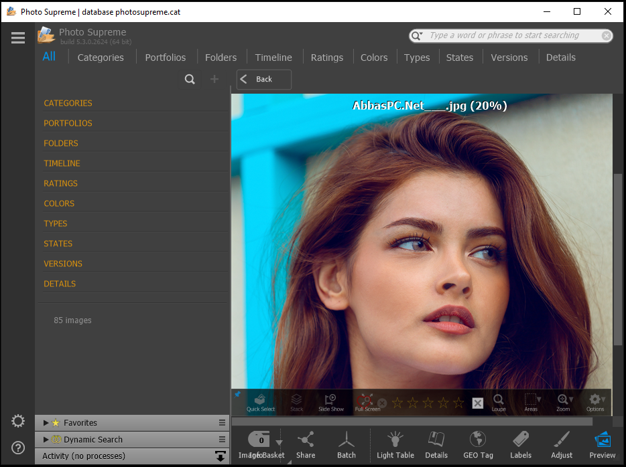
Task: Open the Dynamic Search panel menu icon
Action: coord(222,439)
